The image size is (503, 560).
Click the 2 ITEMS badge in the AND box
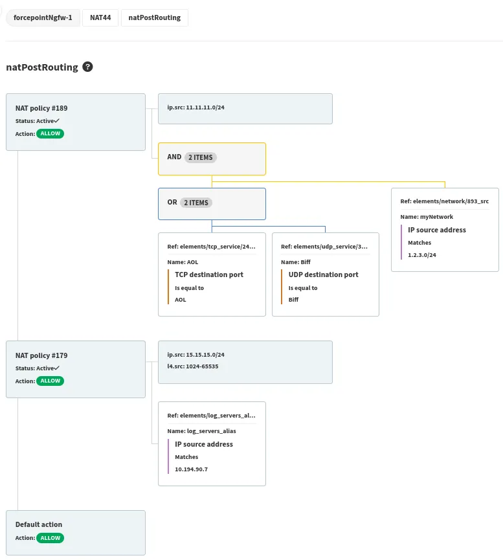[x=200, y=157]
